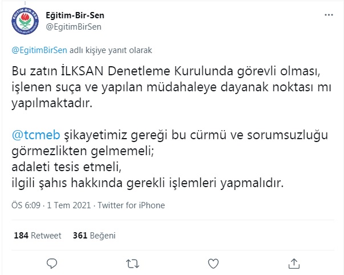Viewport: 344px width, 275px height.
Task: Like the tweet with the heart icon
Action: [213, 263]
